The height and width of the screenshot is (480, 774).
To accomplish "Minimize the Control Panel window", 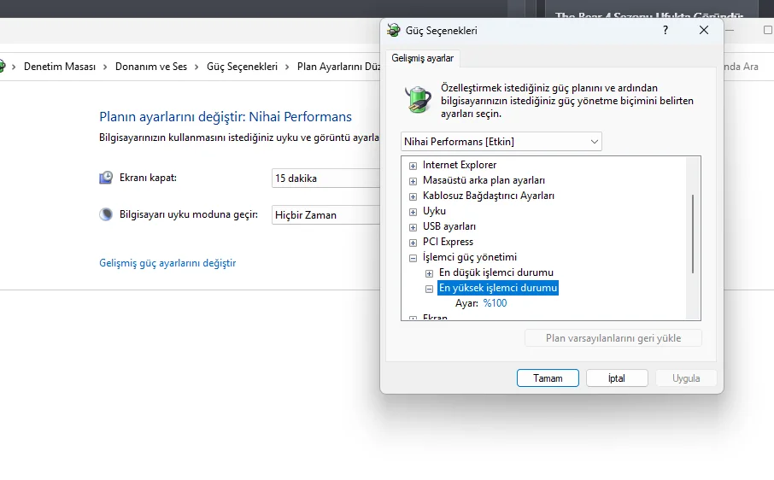I will pyautogui.click(x=730, y=30).
